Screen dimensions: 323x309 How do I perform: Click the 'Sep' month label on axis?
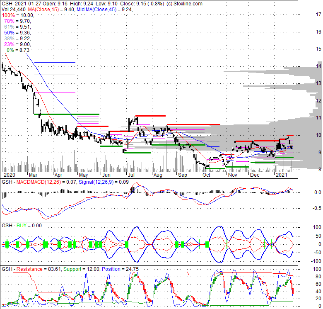click(183, 175)
